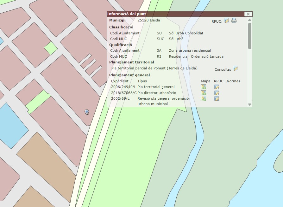Open RPUC icon for Pla director urbanístic
This screenshot has width=283, height=207.
[217, 93]
